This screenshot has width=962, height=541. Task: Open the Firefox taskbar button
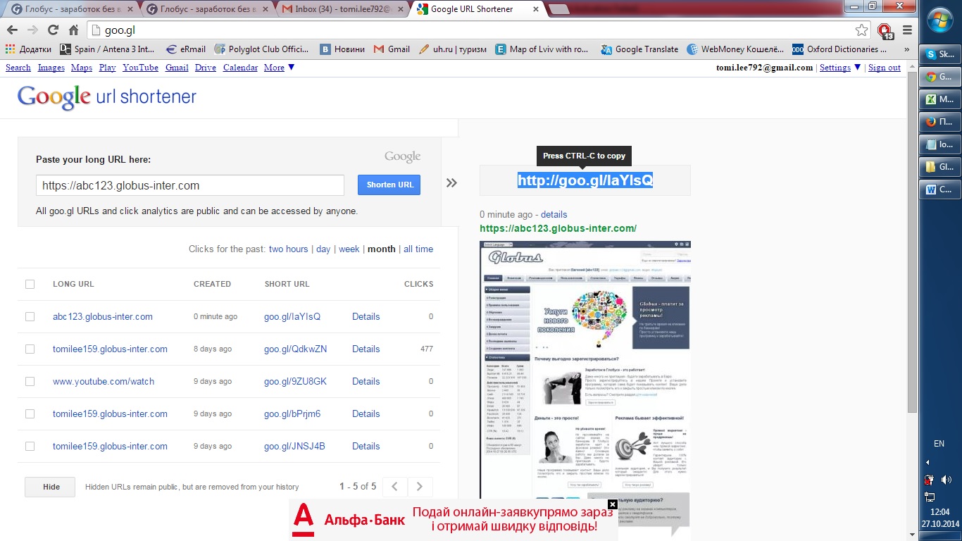pos(939,122)
